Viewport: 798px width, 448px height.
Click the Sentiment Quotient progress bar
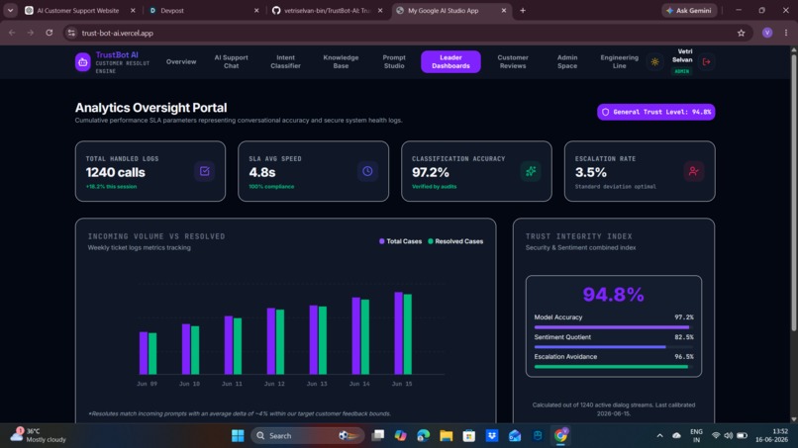coord(613,347)
